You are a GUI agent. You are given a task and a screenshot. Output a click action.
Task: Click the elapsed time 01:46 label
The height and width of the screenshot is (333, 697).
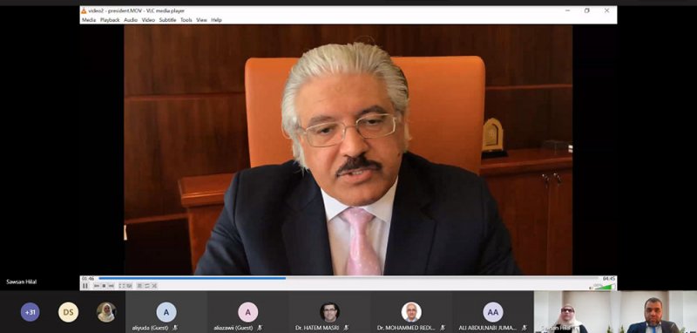coord(88,279)
